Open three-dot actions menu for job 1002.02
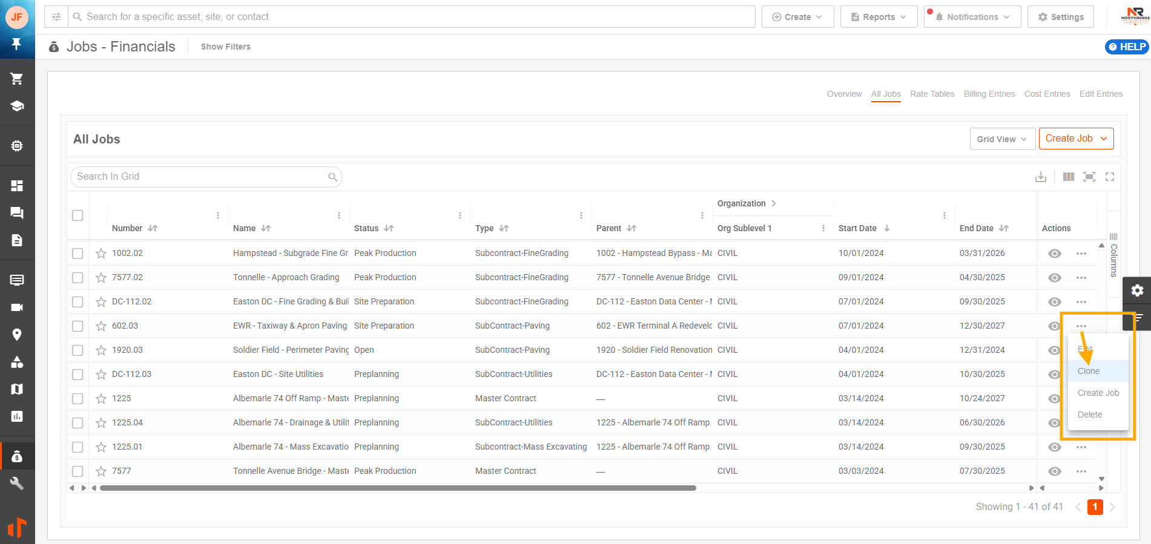This screenshot has width=1151, height=544. pyautogui.click(x=1081, y=254)
